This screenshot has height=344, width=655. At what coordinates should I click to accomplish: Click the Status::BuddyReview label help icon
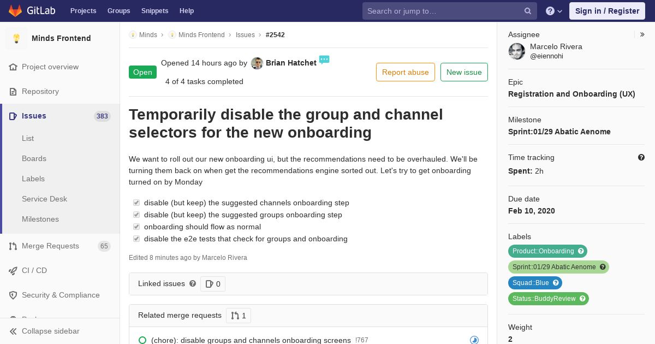[x=582, y=299]
